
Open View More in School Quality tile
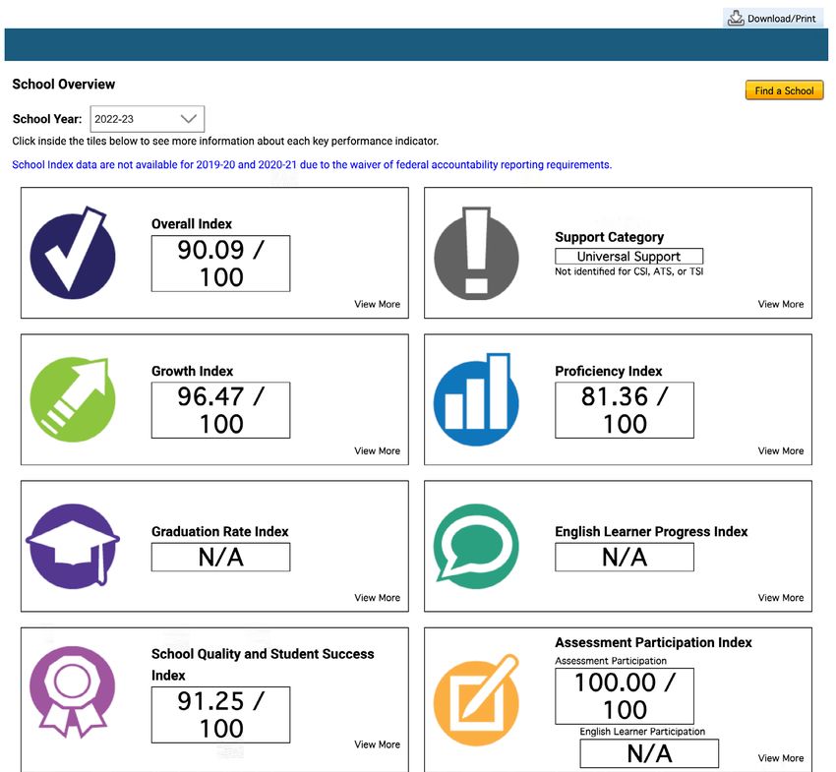[x=377, y=744]
